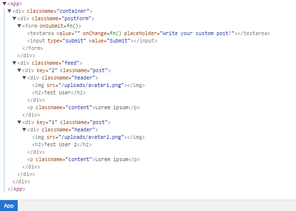This screenshot has width=296, height=211.
Task: Select the submit input element line
Action: [x=92, y=41]
